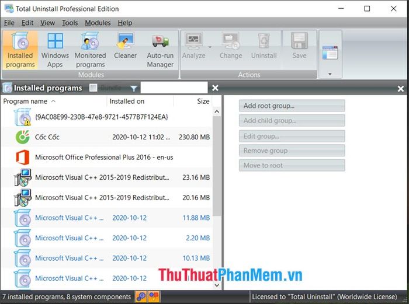Click Move to root button

(292, 165)
